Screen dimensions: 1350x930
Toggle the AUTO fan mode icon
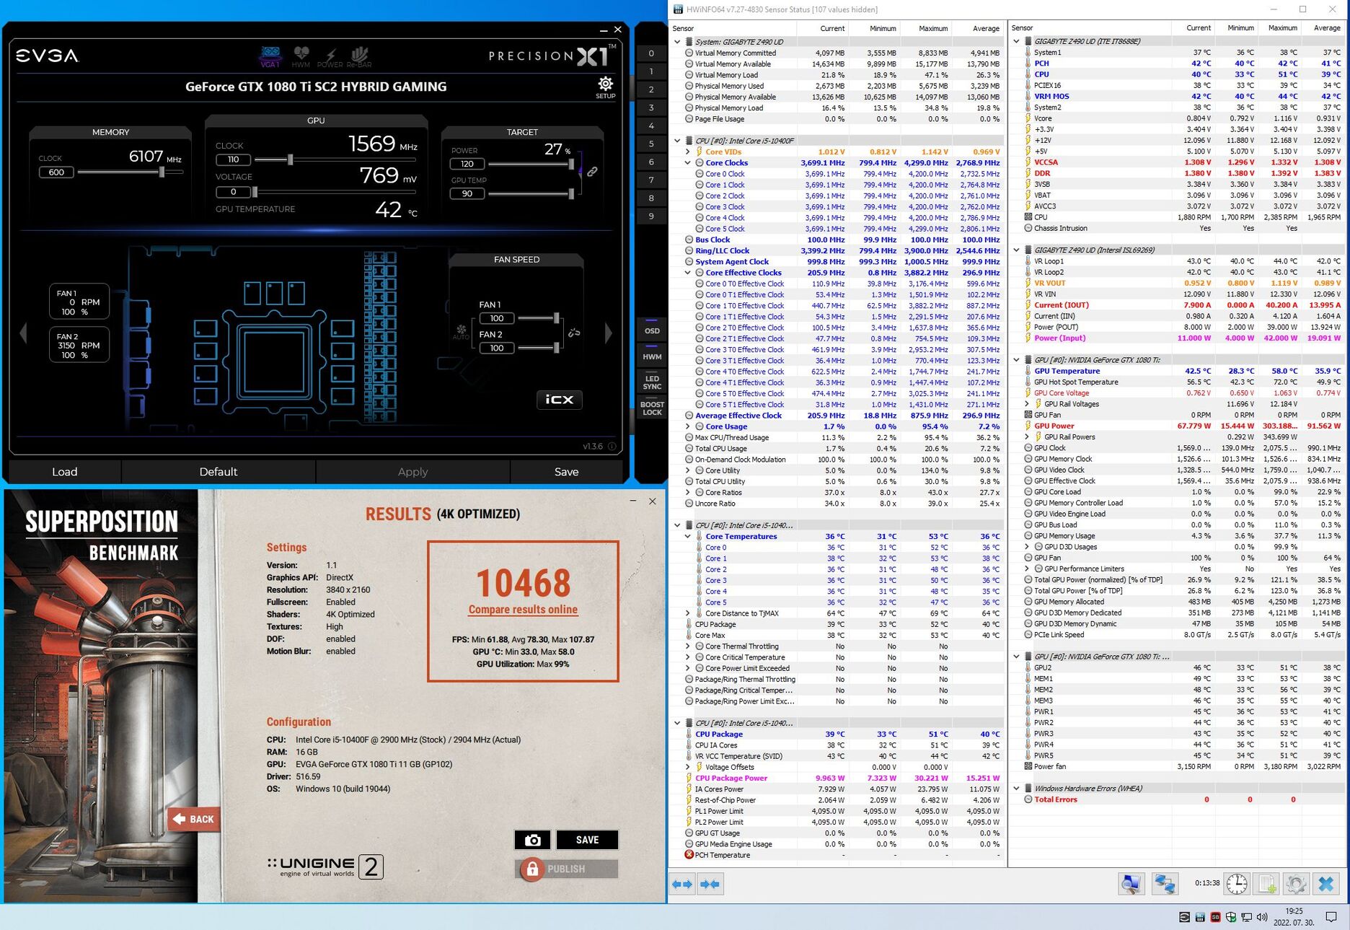coord(461,332)
